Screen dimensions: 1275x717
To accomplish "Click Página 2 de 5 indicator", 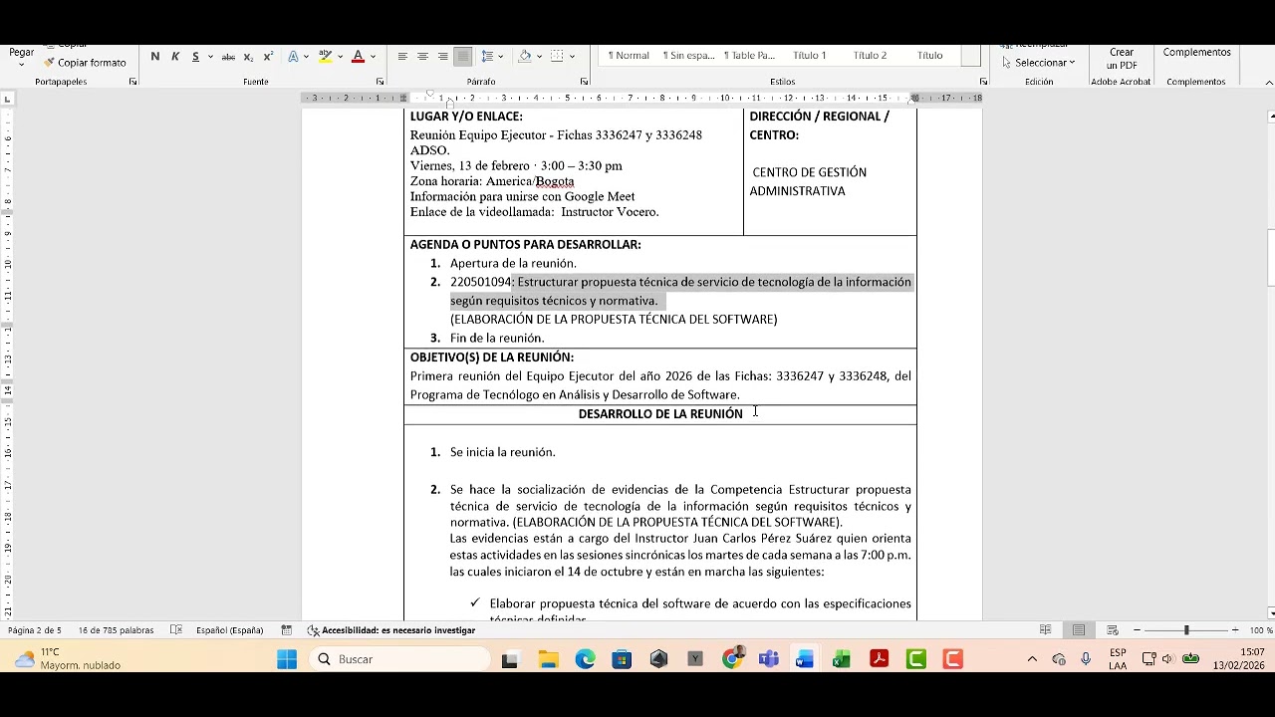I will click(35, 630).
